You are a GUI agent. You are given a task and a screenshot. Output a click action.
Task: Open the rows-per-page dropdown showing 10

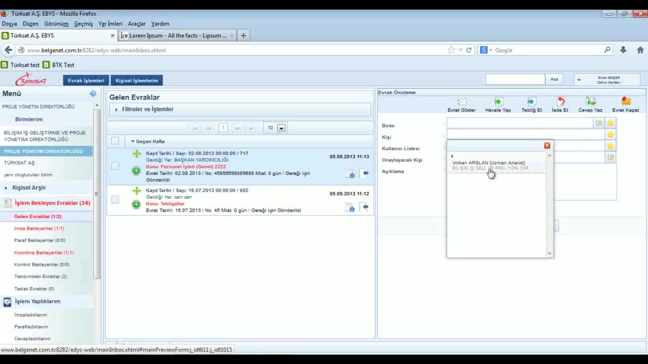[x=281, y=128]
